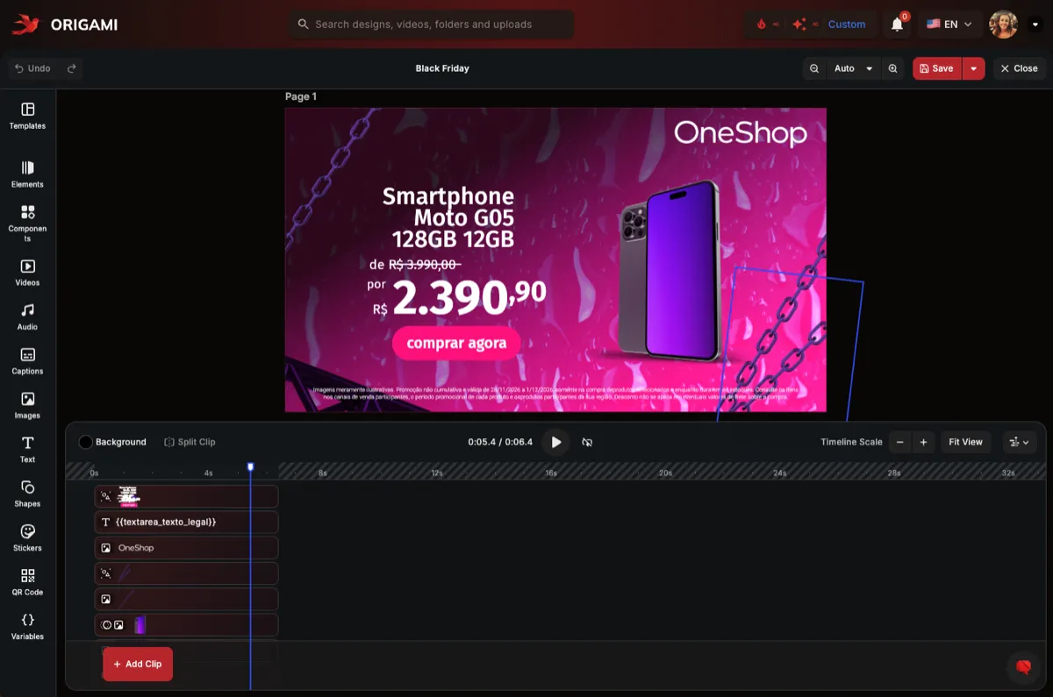Viewport: 1053px width, 697px height.
Task: Open the Stickers panel
Action: click(x=27, y=538)
